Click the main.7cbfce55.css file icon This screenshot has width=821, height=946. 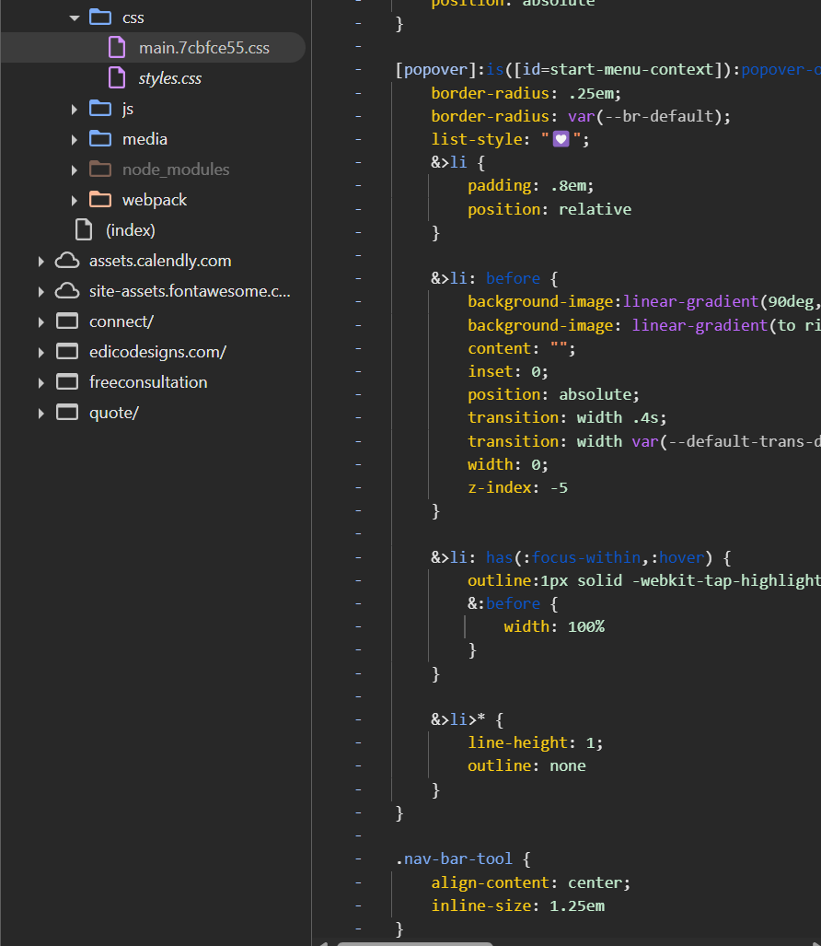point(117,48)
